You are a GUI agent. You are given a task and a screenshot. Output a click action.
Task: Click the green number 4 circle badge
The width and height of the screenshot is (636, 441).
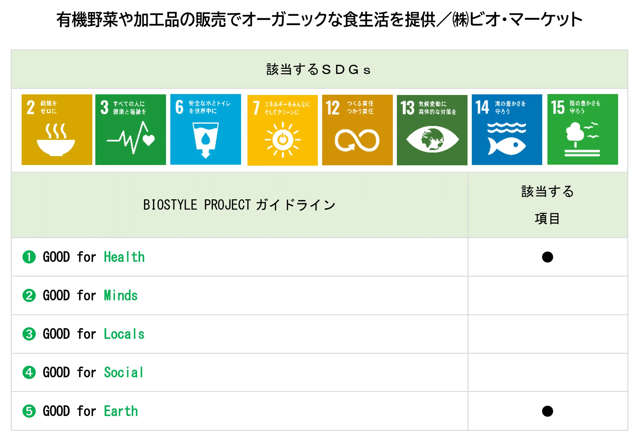(x=29, y=373)
